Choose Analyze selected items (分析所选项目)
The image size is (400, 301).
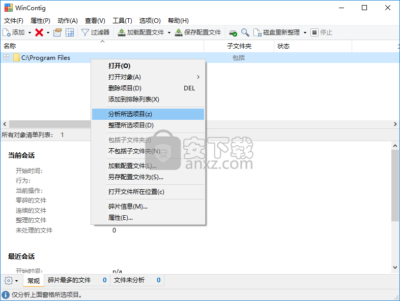click(148, 114)
